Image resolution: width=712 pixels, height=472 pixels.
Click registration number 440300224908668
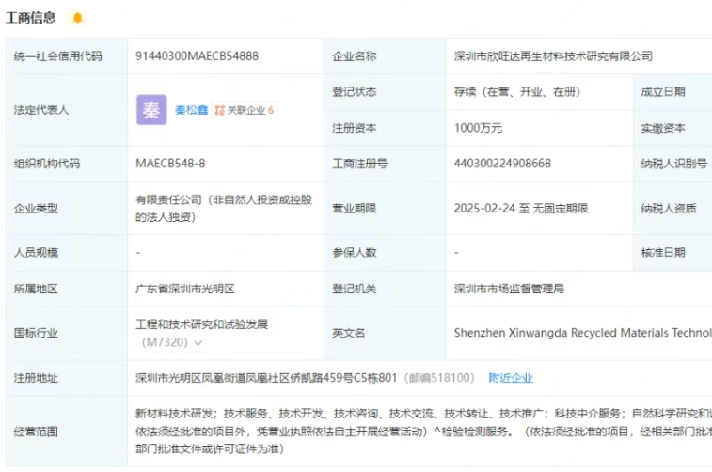(502, 164)
